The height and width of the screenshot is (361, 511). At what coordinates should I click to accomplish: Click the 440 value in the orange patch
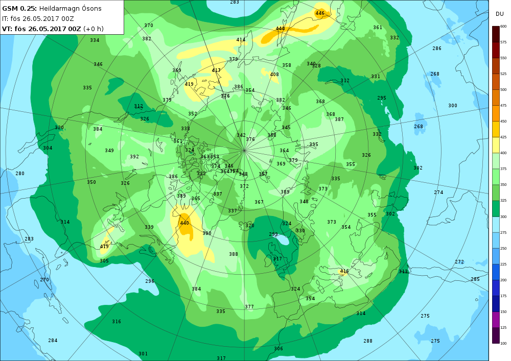[x=184, y=223]
